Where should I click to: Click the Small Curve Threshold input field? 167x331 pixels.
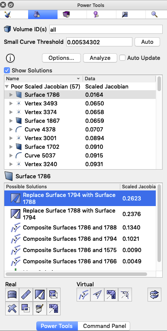99,42
